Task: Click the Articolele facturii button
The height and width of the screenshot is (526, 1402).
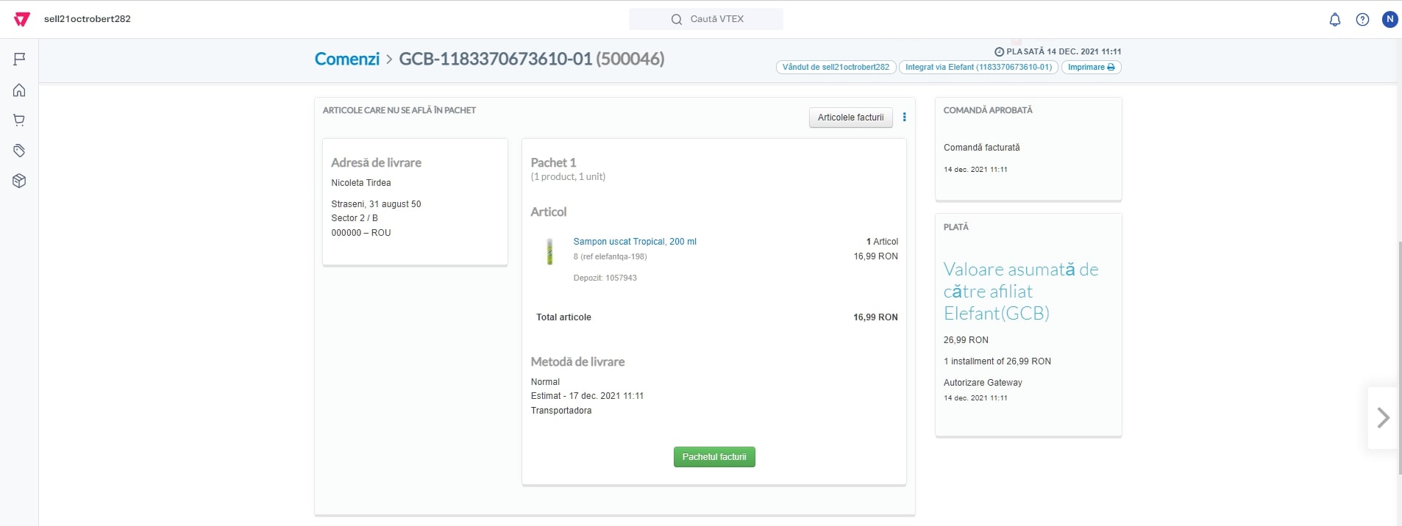Action: click(x=850, y=118)
